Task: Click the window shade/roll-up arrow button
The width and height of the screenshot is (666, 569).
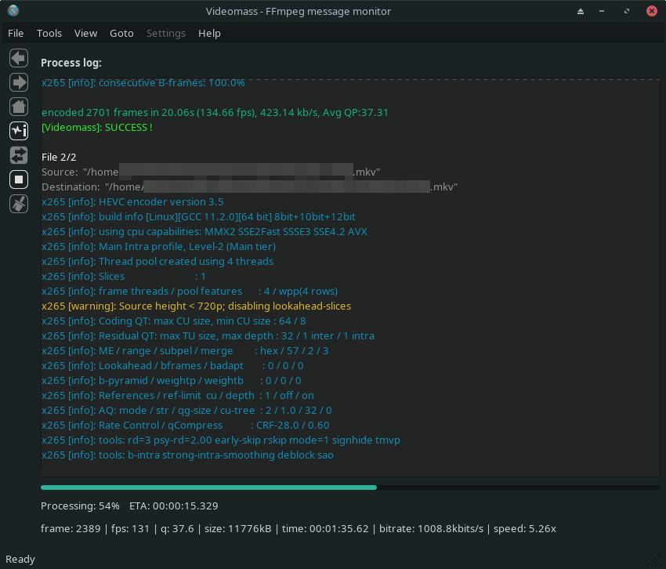Action: tap(581, 12)
